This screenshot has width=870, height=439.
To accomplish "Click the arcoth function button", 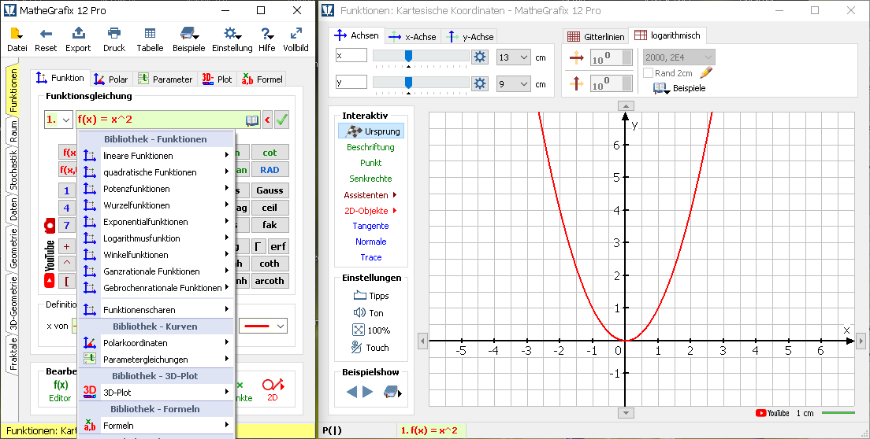I will pos(270,281).
